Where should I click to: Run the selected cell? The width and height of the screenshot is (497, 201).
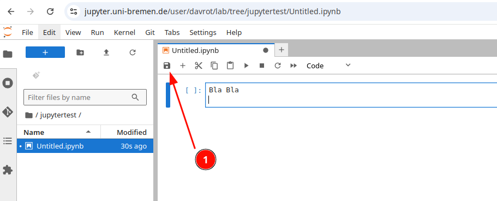pos(246,66)
